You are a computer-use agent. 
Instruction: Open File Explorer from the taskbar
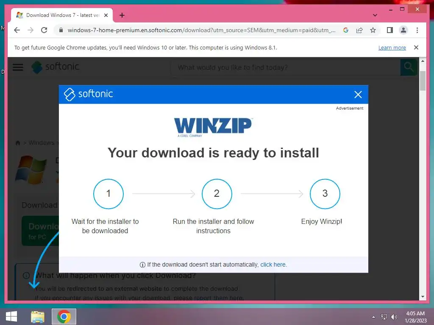pos(38,317)
